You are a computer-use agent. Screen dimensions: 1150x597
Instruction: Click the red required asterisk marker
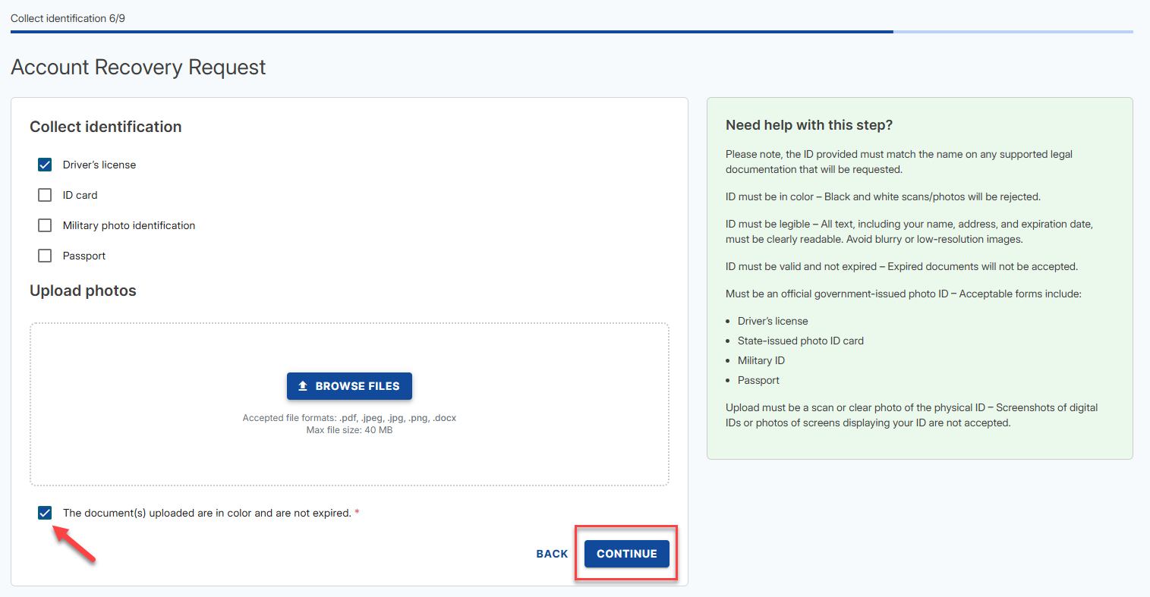pyautogui.click(x=357, y=513)
